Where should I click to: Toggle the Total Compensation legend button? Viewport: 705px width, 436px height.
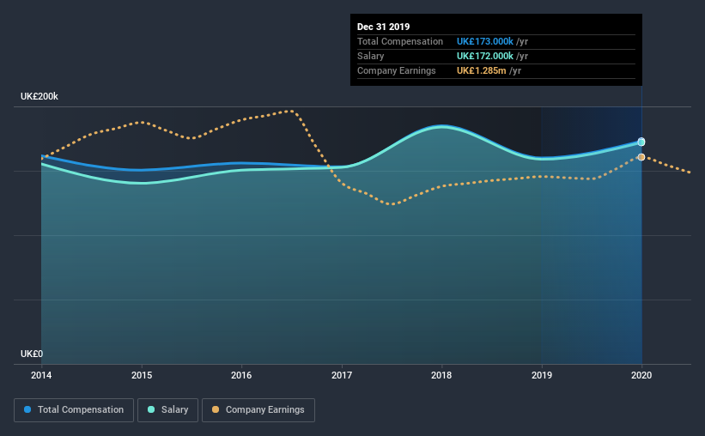coord(74,410)
